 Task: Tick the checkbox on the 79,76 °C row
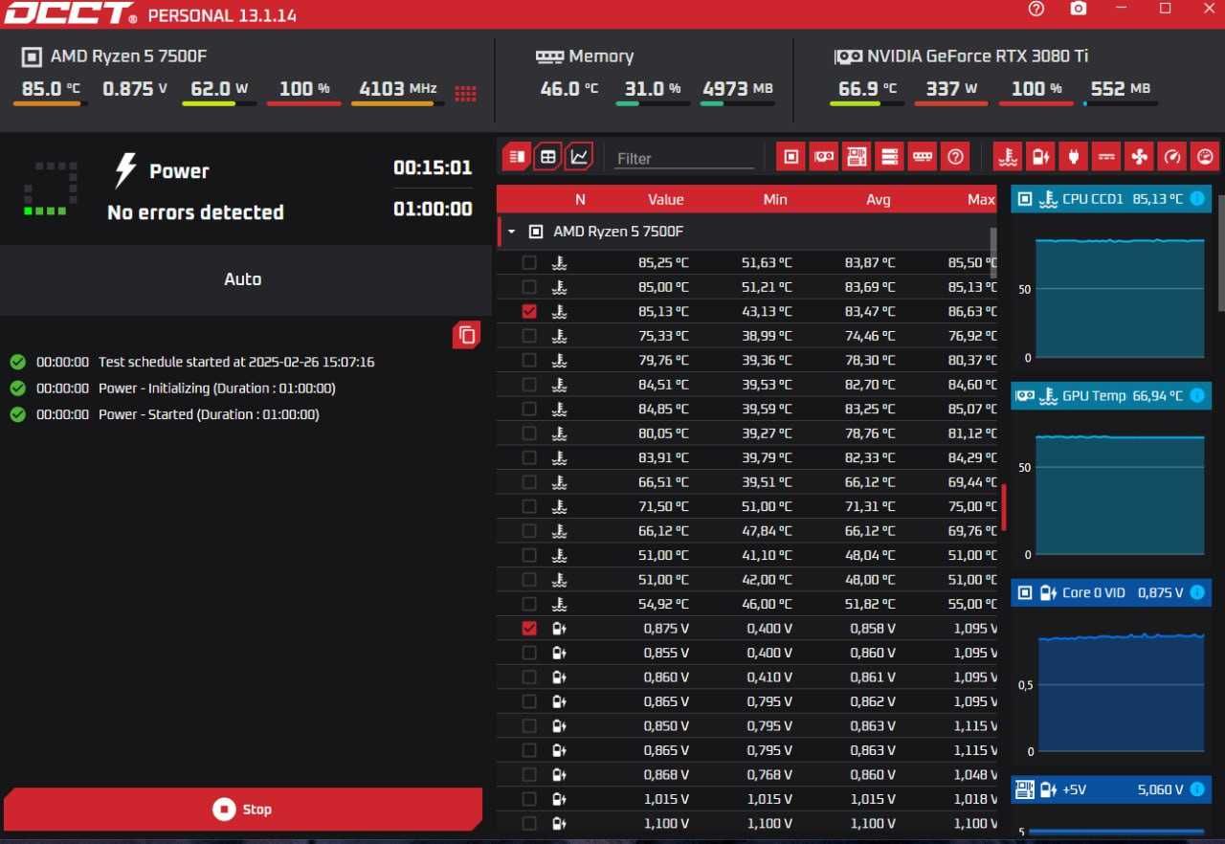(529, 360)
